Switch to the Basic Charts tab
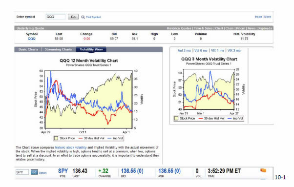 point(28,49)
